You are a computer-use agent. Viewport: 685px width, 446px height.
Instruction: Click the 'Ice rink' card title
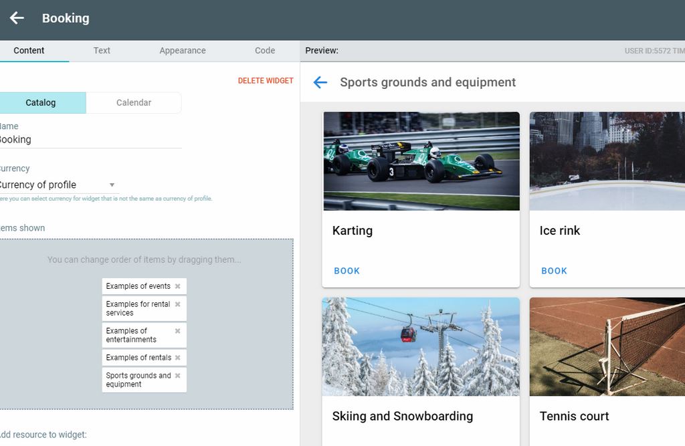[x=560, y=231]
